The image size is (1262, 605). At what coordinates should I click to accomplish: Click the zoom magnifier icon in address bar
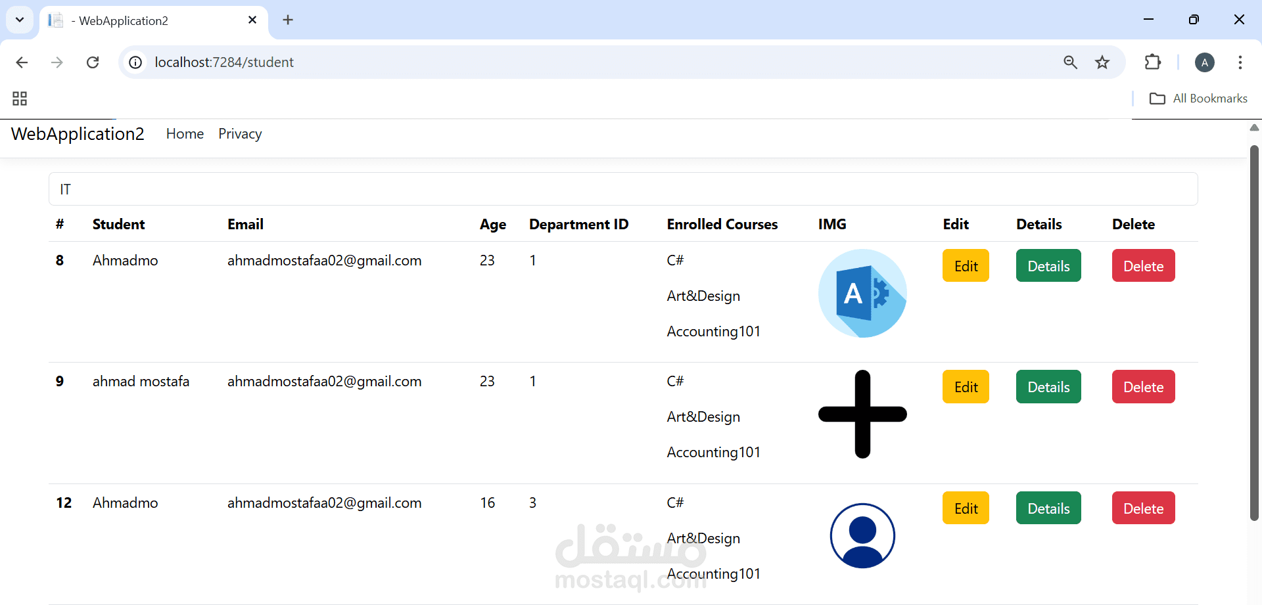[1070, 62]
